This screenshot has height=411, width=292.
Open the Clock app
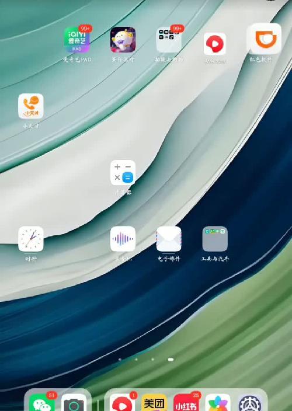[31, 239]
